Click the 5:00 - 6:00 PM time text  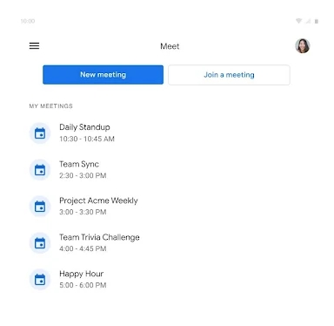coord(83,285)
